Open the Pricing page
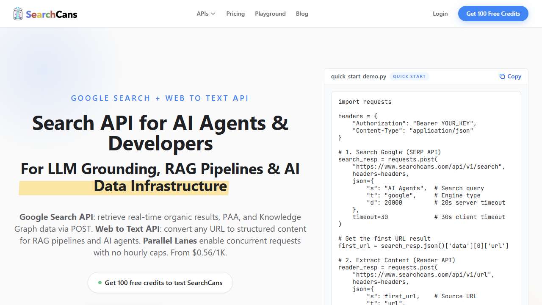This screenshot has width=542, height=305. [235, 14]
